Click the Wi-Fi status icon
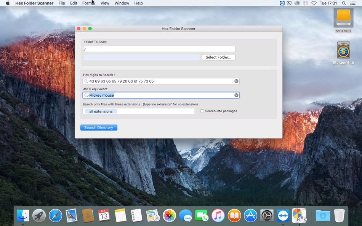The width and height of the screenshot is (362, 226). pos(313,3)
